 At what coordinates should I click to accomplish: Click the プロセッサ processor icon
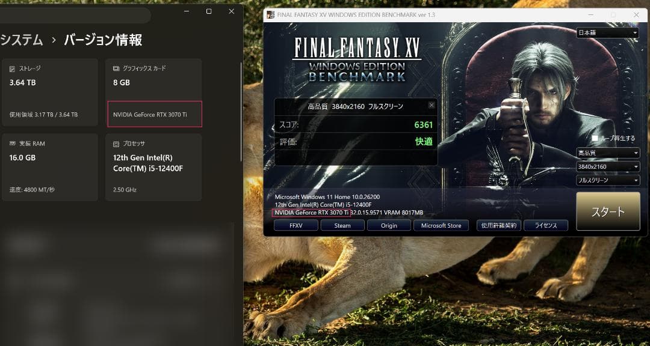point(116,144)
